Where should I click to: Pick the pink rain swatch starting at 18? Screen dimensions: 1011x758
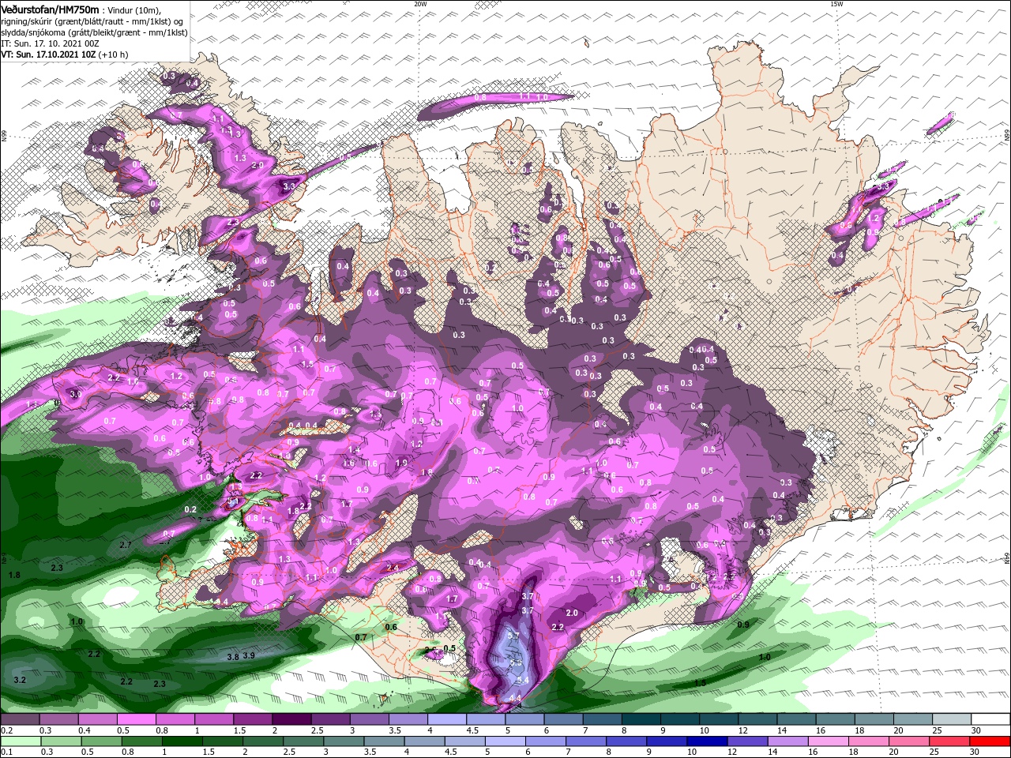pyautogui.click(x=869, y=741)
